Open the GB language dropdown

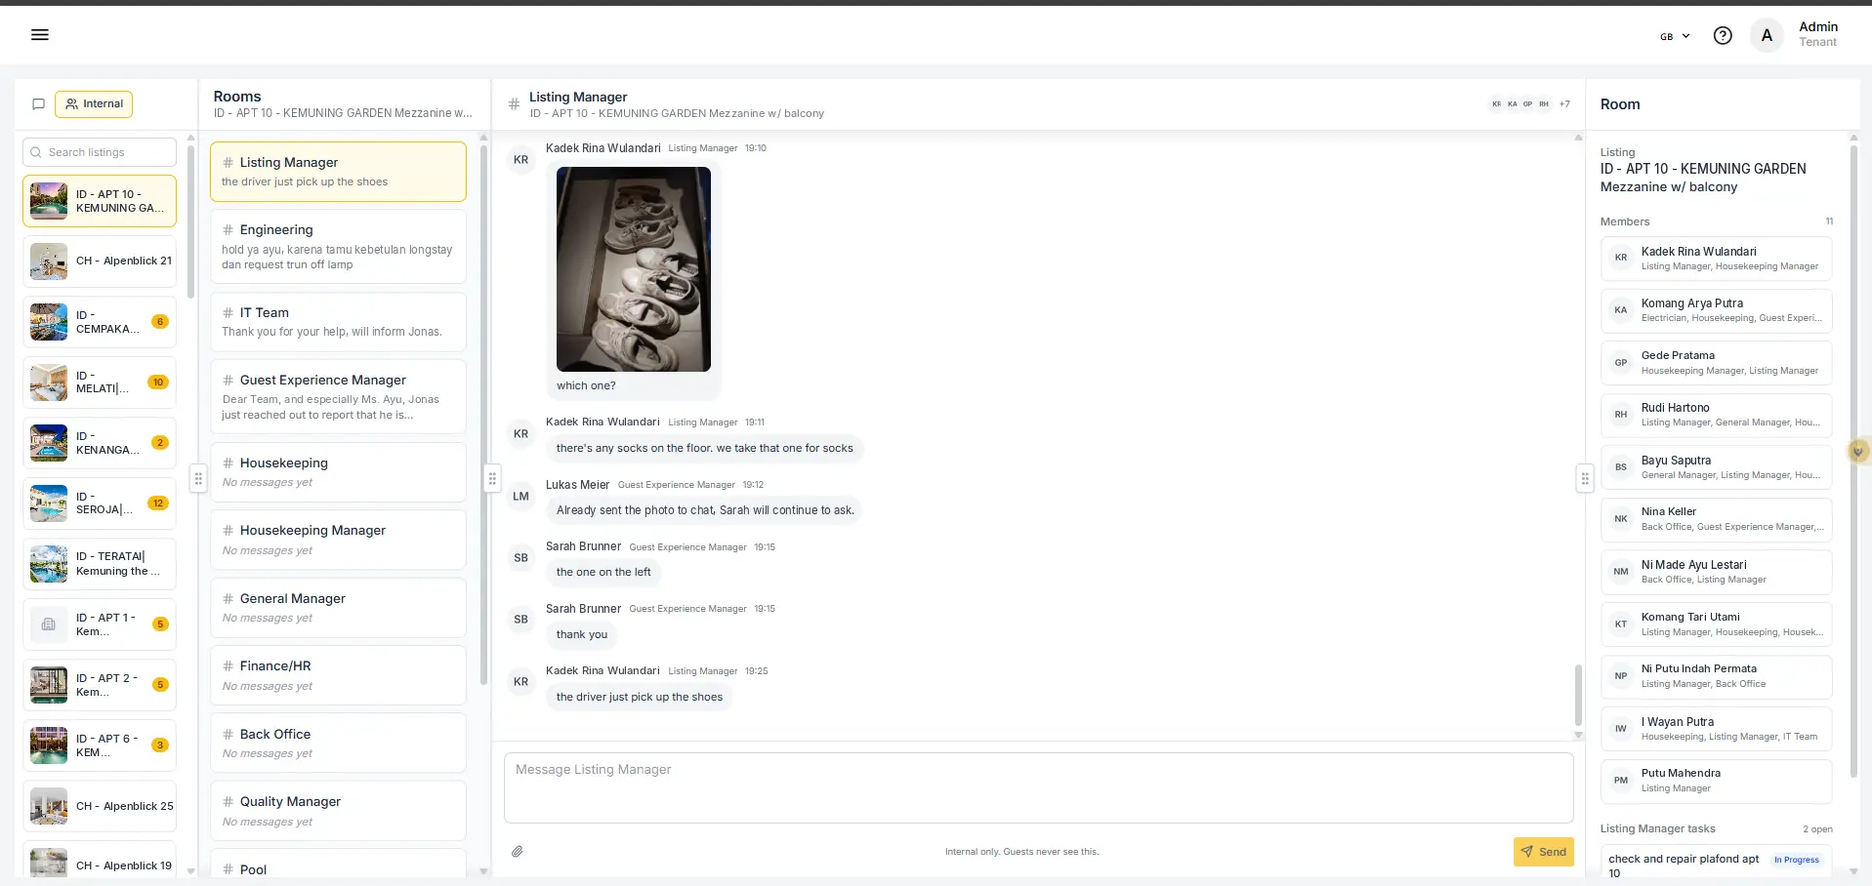click(1675, 36)
